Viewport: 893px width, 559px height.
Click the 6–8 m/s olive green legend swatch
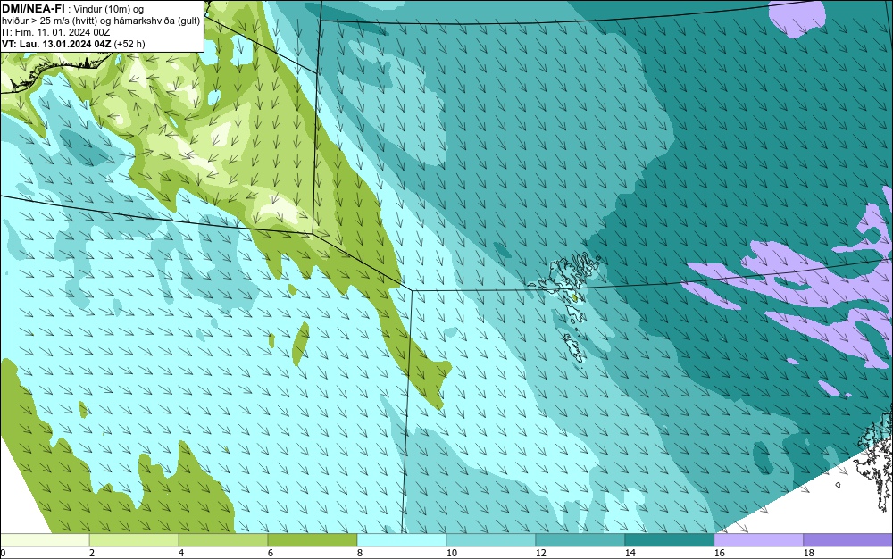pyautogui.click(x=313, y=540)
